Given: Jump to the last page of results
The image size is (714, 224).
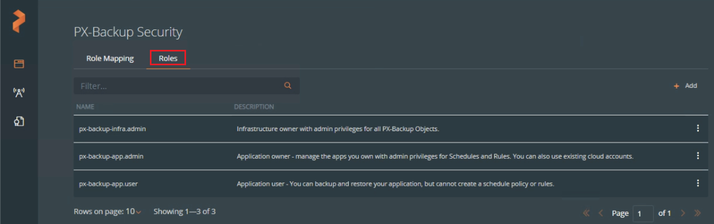Looking at the screenshot, I should pyautogui.click(x=697, y=213).
